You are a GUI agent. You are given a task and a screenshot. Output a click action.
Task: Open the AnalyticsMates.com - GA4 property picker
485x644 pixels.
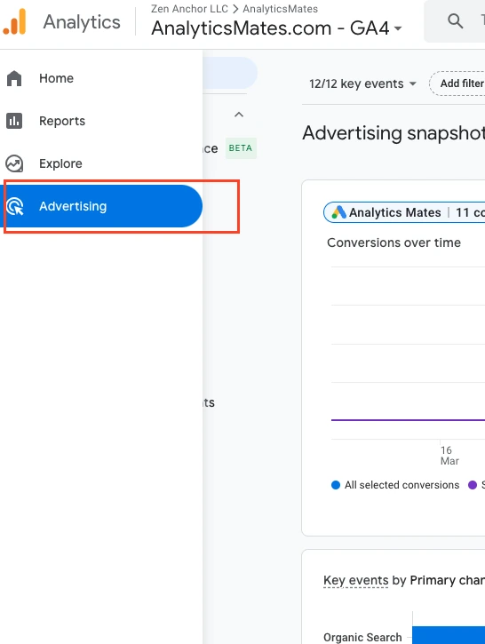[276, 28]
